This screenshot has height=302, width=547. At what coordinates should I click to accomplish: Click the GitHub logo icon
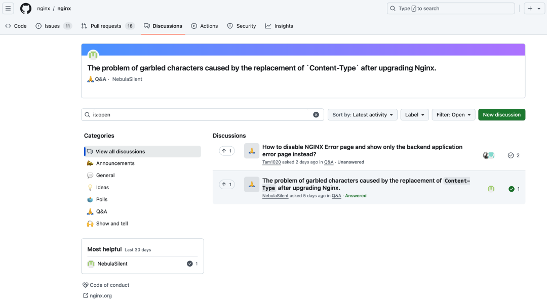coord(26,9)
